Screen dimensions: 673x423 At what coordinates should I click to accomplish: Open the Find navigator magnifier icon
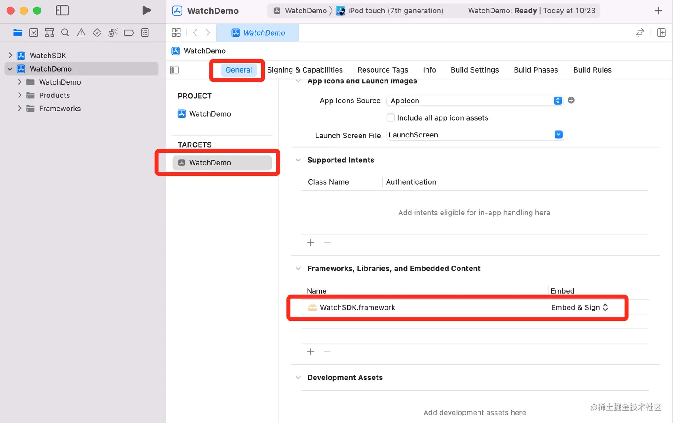point(65,32)
